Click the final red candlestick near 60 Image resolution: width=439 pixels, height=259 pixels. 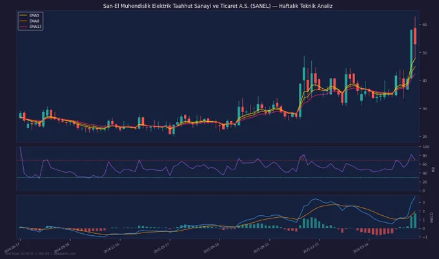coord(415,36)
